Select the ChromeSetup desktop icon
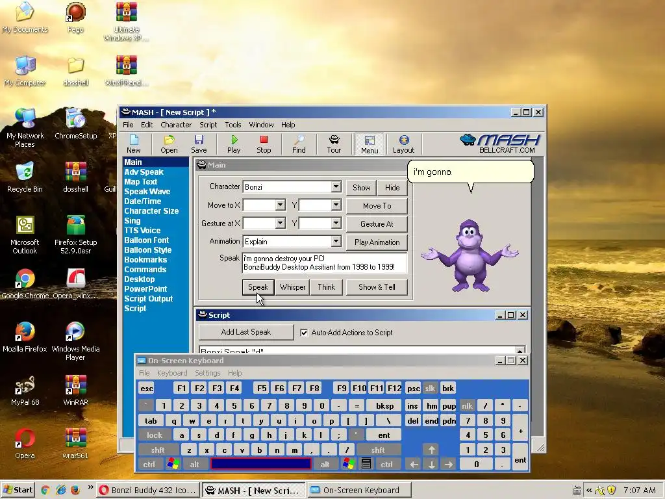Image resolution: width=665 pixels, height=499 pixels. pyautogui.click(x=75, y=124)
